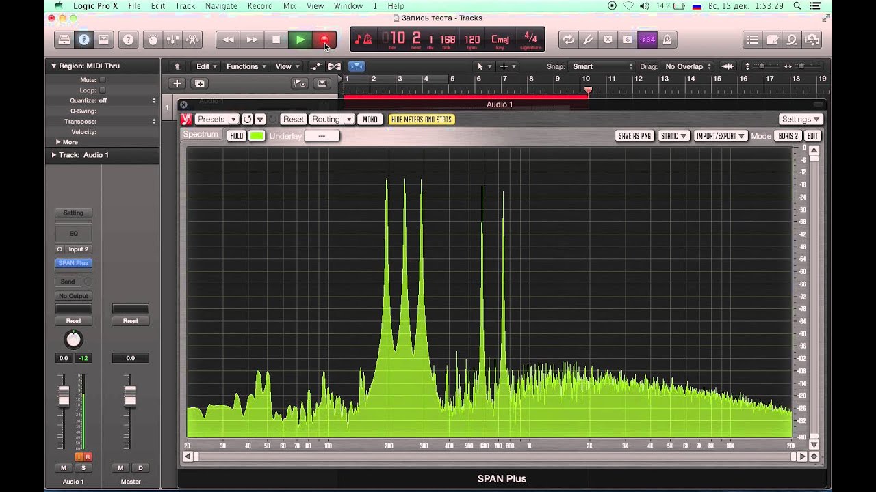876x492 pixels.
Task: Click the red Record button
Action: tap(324, 40)
